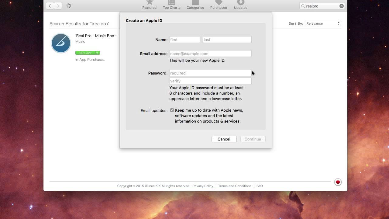389x219 pixels.
Task: Click the red round flag icon
Action: (x=338, y=182)
